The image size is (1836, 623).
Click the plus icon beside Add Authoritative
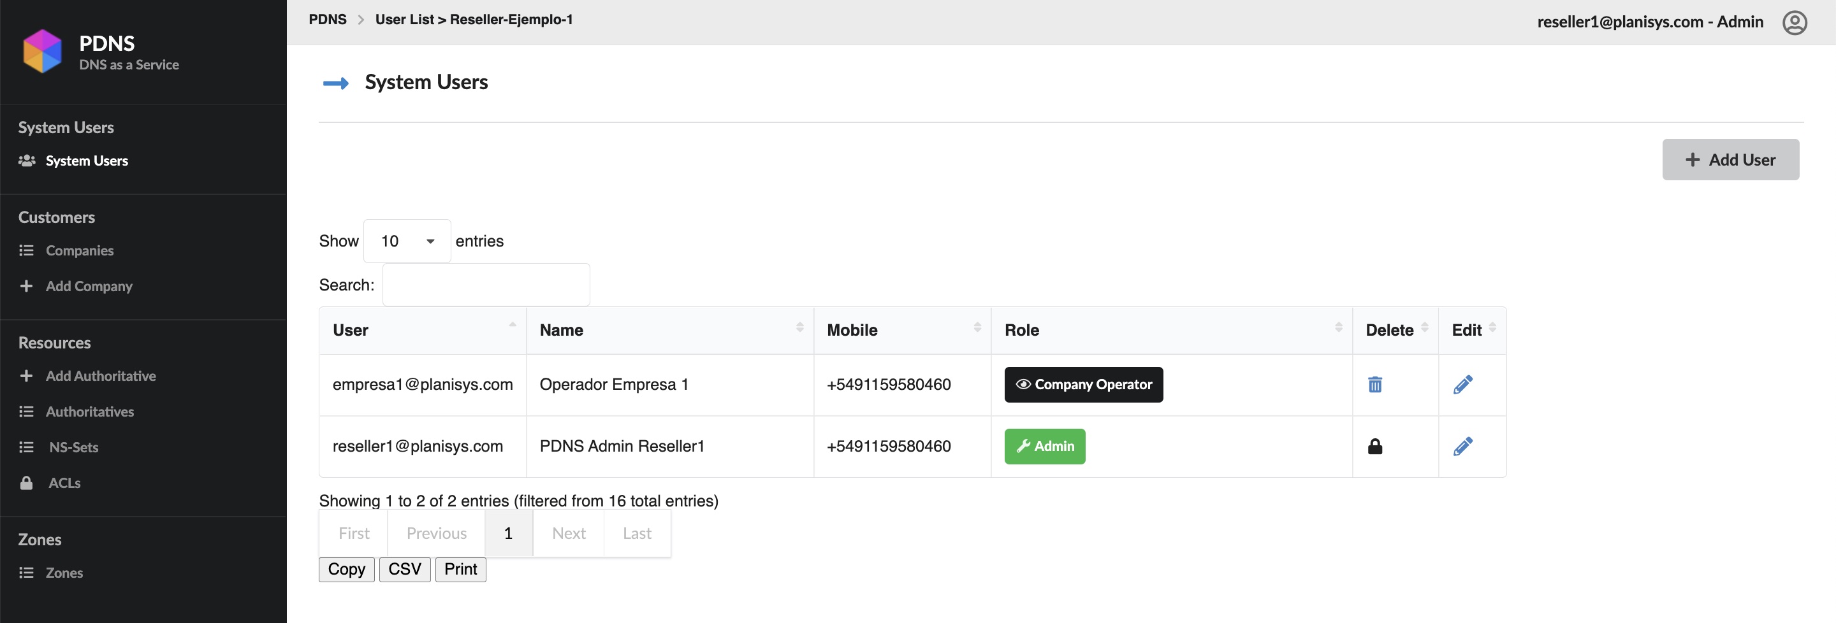[x=26, y=376]
